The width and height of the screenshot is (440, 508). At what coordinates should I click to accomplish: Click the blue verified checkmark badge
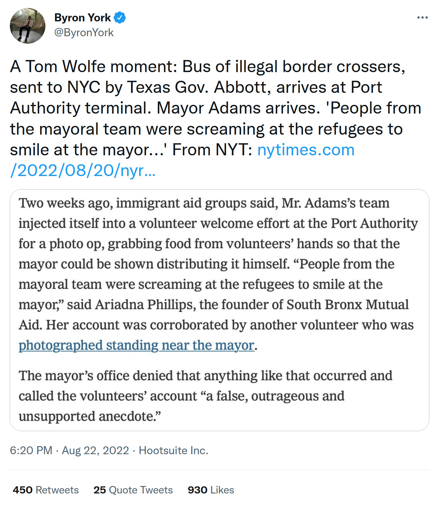[120, 18]
